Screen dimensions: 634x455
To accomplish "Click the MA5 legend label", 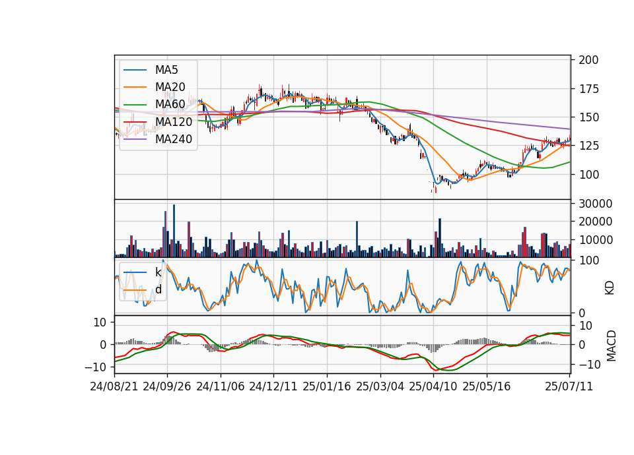I will [x=166, y=70].
